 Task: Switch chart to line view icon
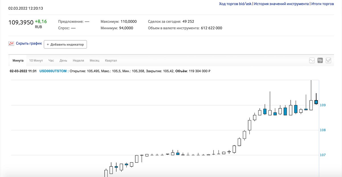click(x=312, y=60)
